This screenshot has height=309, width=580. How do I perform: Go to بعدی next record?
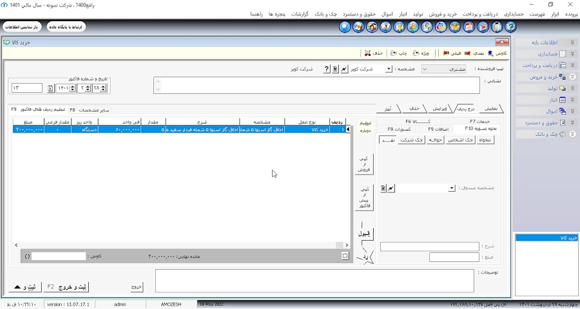[474, 53]
